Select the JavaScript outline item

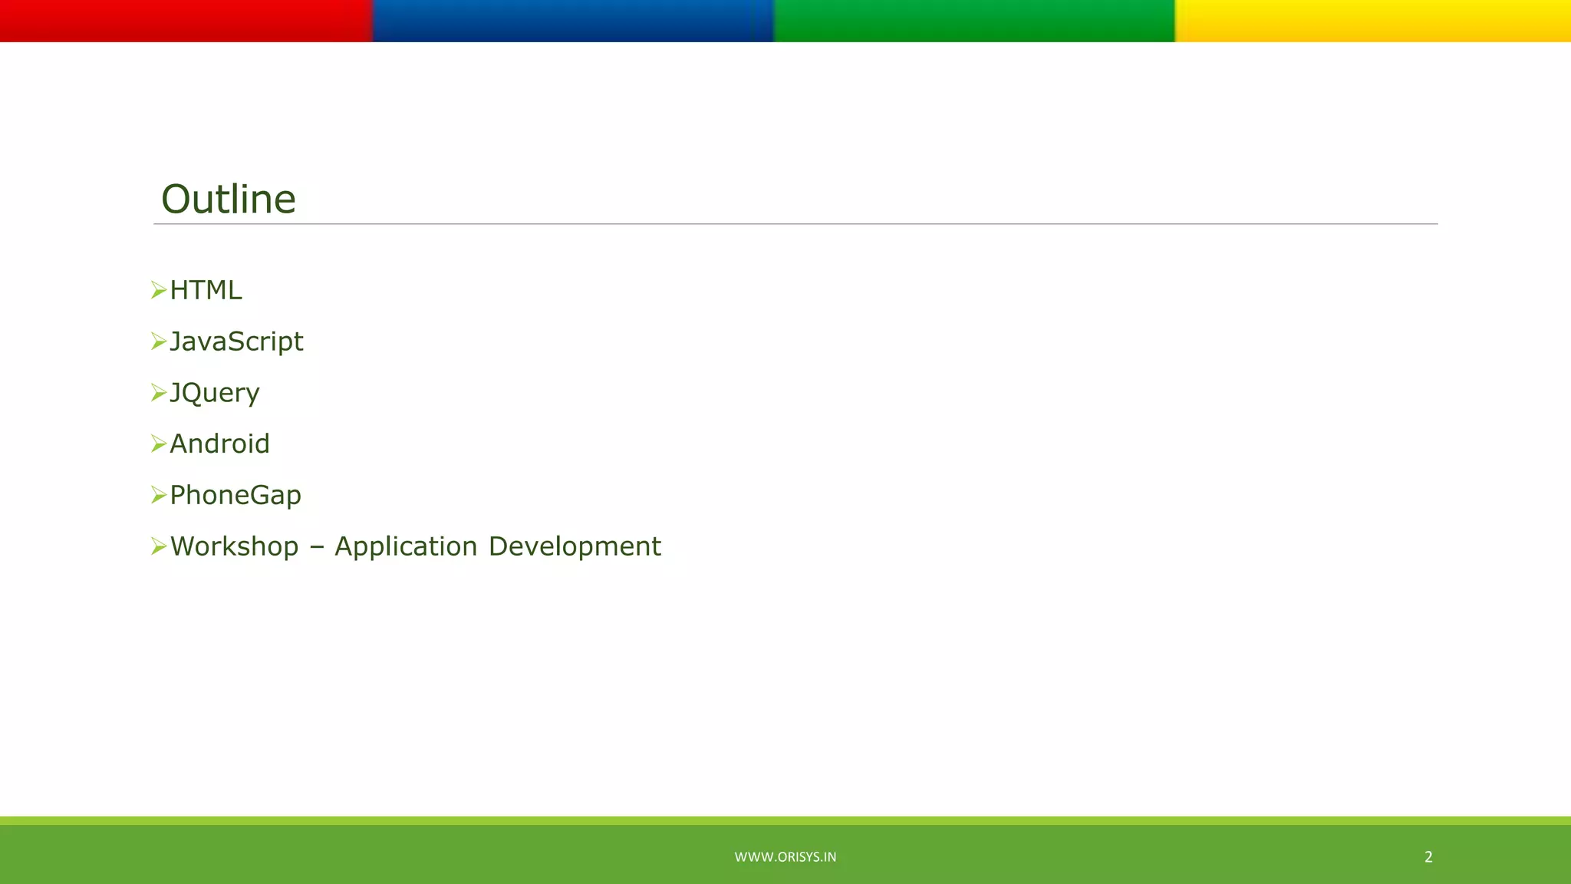click(x=236, y=341)
